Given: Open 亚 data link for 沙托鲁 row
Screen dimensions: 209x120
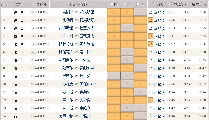Looking at the screenshot, I should [x=156, y=84].
